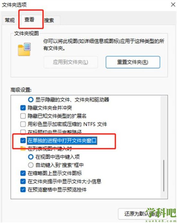Switch to the 搜索 tab
Viewport: 177px width, 223px height.
[49, 20]
